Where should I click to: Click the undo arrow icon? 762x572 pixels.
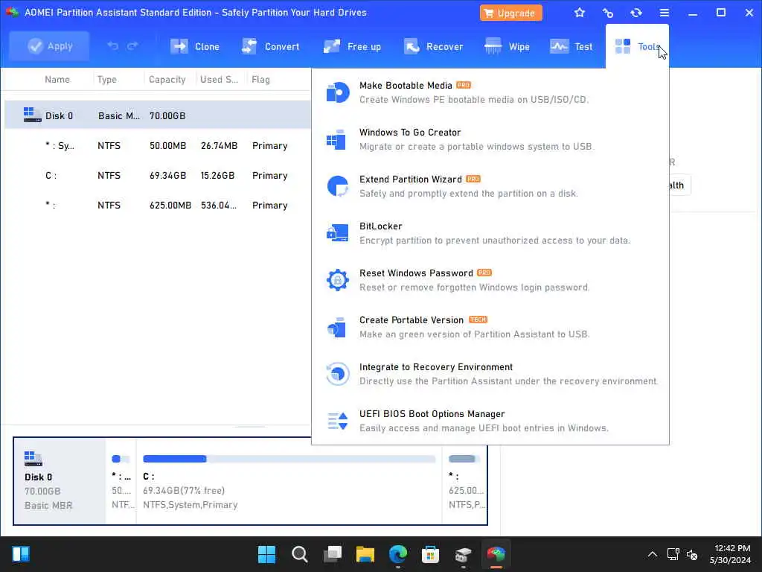pos(113,46)
